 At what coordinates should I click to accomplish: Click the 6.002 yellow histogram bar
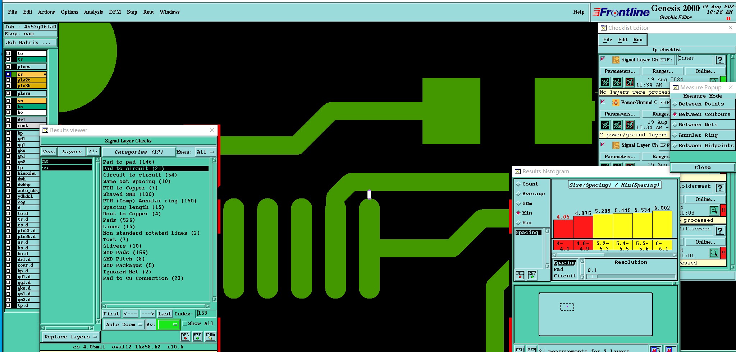tap(662, 224)
